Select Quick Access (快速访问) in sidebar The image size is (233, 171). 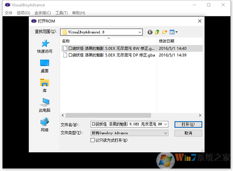click(x=45, y=46)
